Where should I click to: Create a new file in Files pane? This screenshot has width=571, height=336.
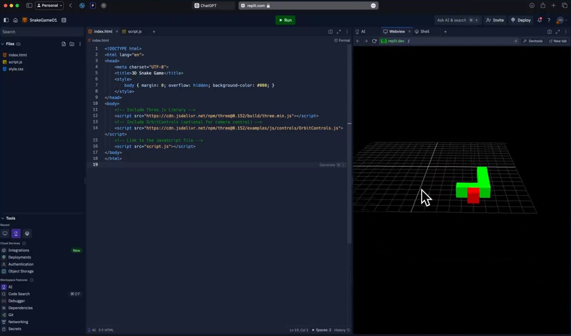[63, 44]
